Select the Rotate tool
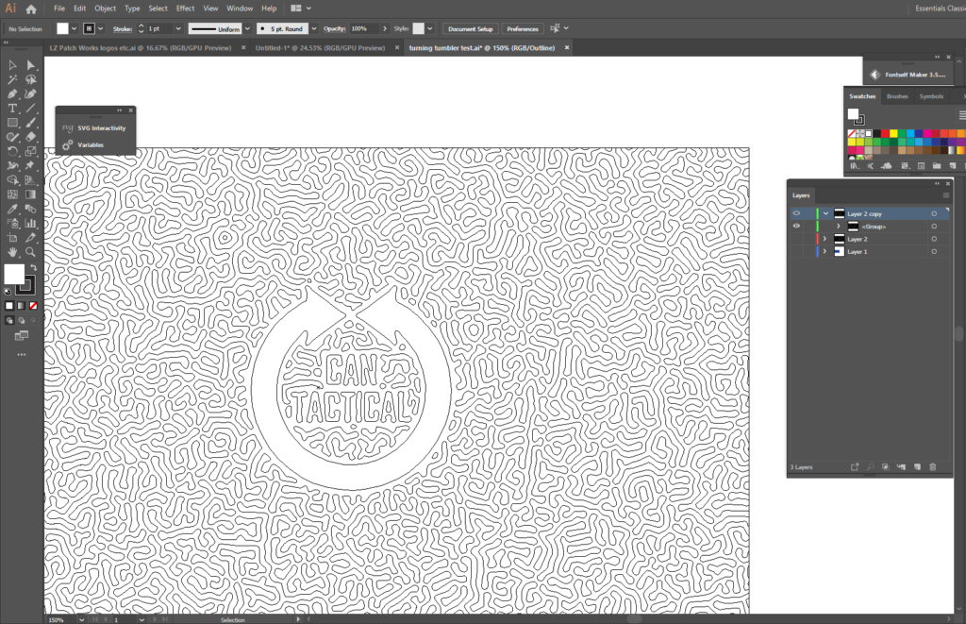 [12, 151]
